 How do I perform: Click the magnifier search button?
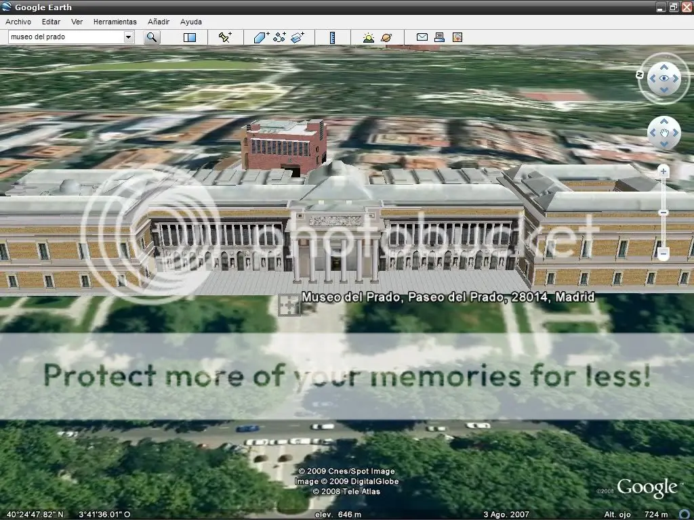pos(151,37)
